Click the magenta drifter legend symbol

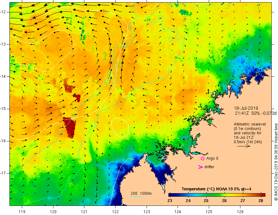click(200, 167)
